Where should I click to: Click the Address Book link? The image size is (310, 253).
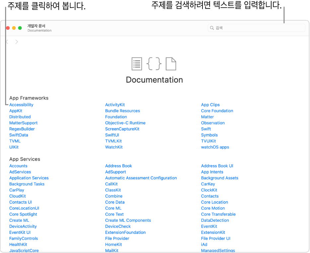tap(118, 166)
